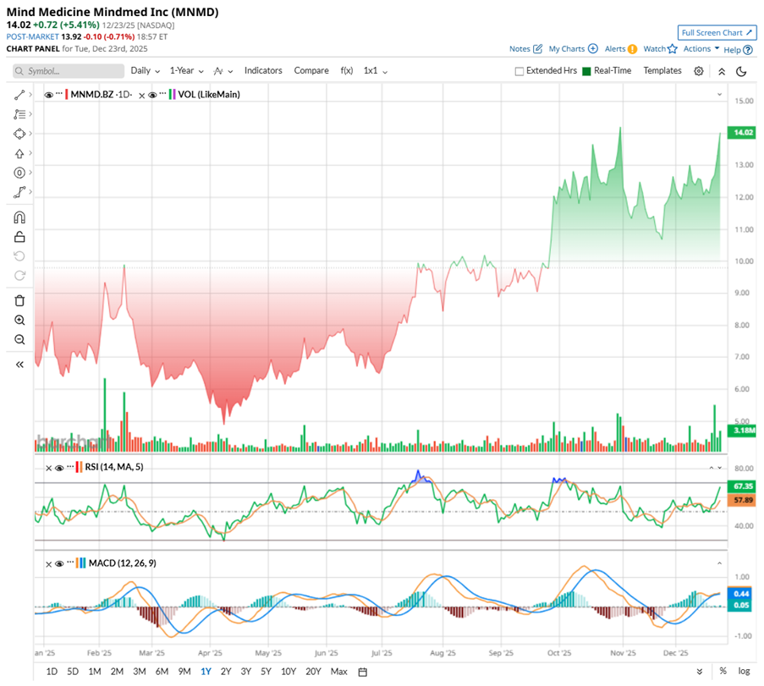Open Help question mark icon

click(749, 50)
